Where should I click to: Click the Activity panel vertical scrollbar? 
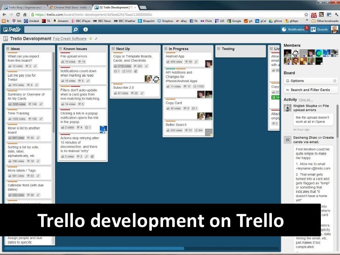pos(337,121)
